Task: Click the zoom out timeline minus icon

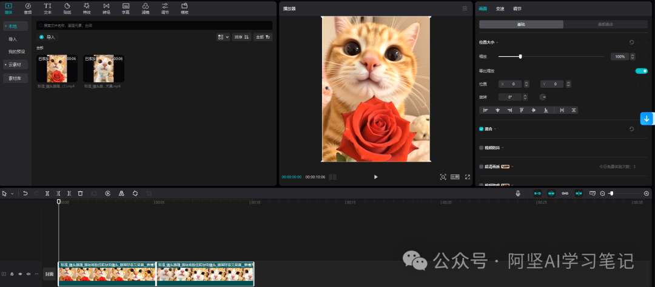Action: pos(602,194)
